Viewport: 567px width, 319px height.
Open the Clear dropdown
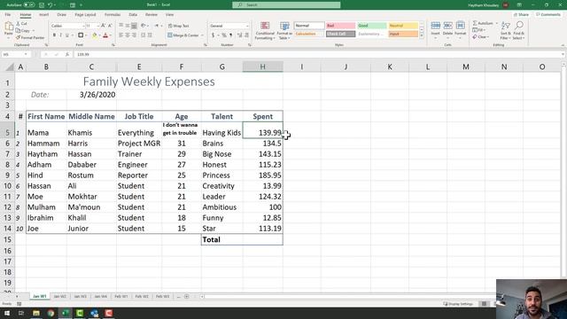[481, 37]
